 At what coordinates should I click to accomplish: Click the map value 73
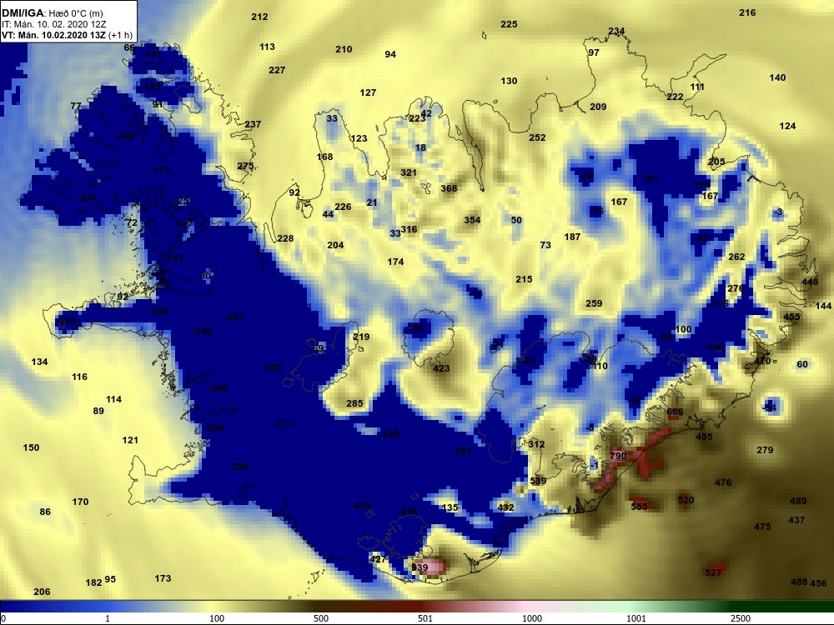click(545, 246)
